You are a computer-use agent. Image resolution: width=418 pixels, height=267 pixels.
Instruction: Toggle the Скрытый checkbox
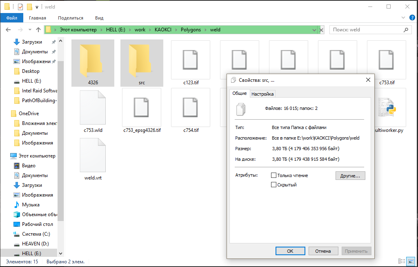click(x=273, y=184)
